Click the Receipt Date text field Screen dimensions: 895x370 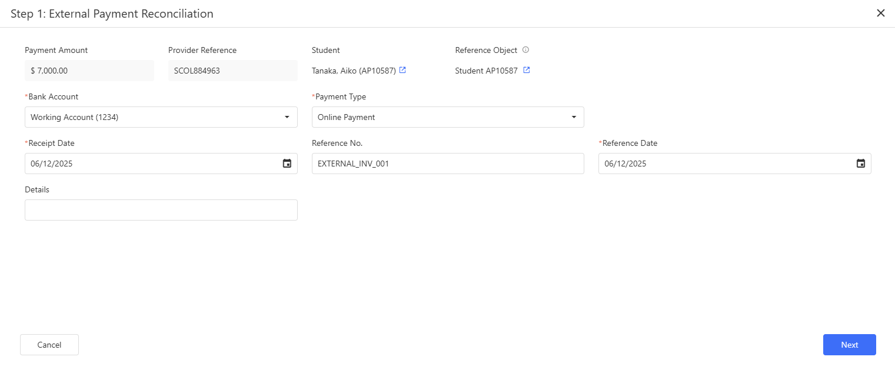point(147,164)
